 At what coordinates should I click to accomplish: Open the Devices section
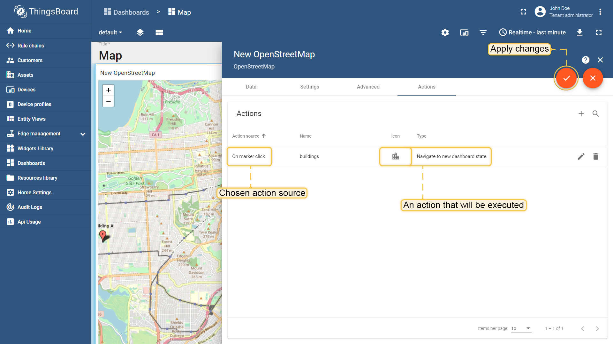pyautogui.click(x=45, y=90)
